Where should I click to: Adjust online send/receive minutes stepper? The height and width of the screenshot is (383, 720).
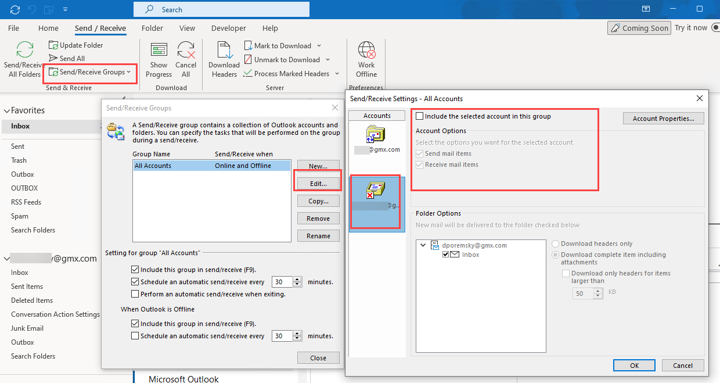click(x=298, y=282)
